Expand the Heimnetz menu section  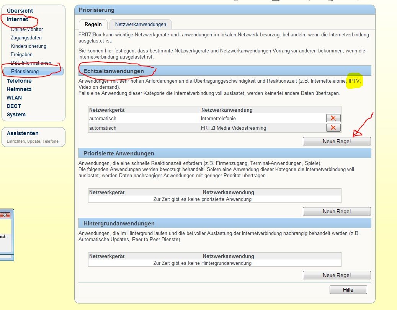click(19, 89)
